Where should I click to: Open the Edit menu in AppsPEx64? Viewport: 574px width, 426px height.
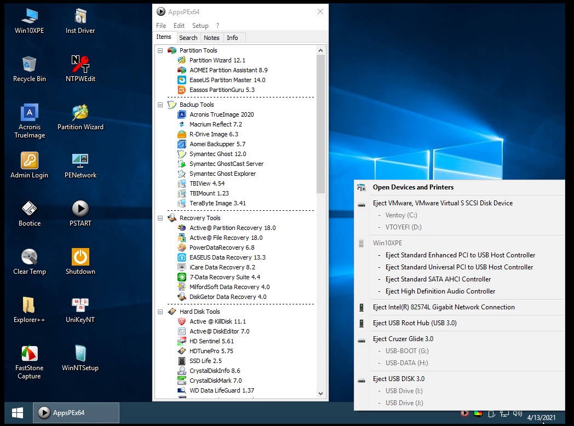tap(179, 26)
